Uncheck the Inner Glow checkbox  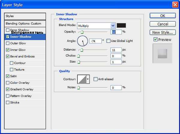(7, 50)
